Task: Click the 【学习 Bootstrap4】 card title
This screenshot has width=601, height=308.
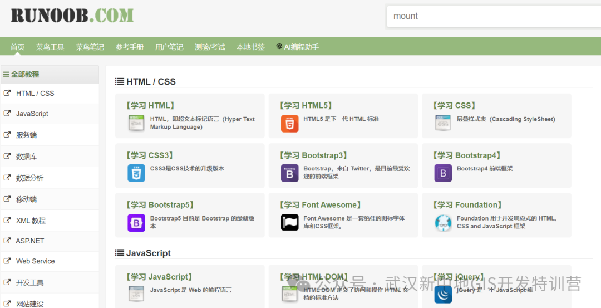Action: [x=467, y=155]
